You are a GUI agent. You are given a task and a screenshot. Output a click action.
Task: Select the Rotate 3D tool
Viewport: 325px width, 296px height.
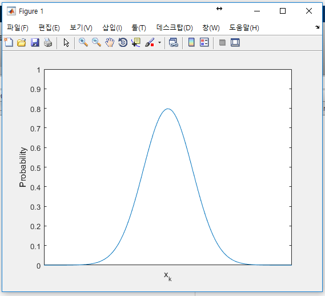tap(123, 42)
